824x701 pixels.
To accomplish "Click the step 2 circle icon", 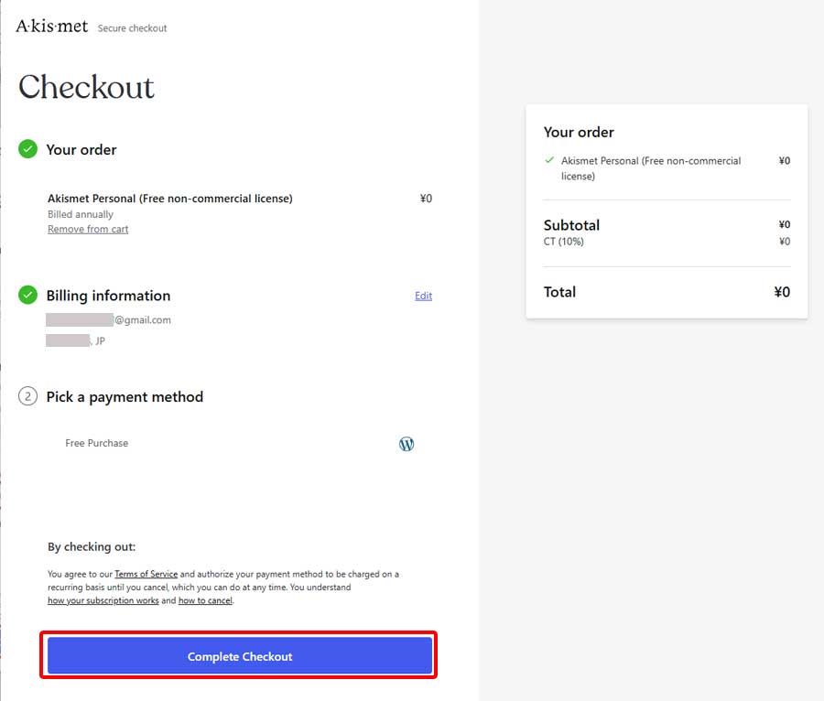I will click(28, 396).
